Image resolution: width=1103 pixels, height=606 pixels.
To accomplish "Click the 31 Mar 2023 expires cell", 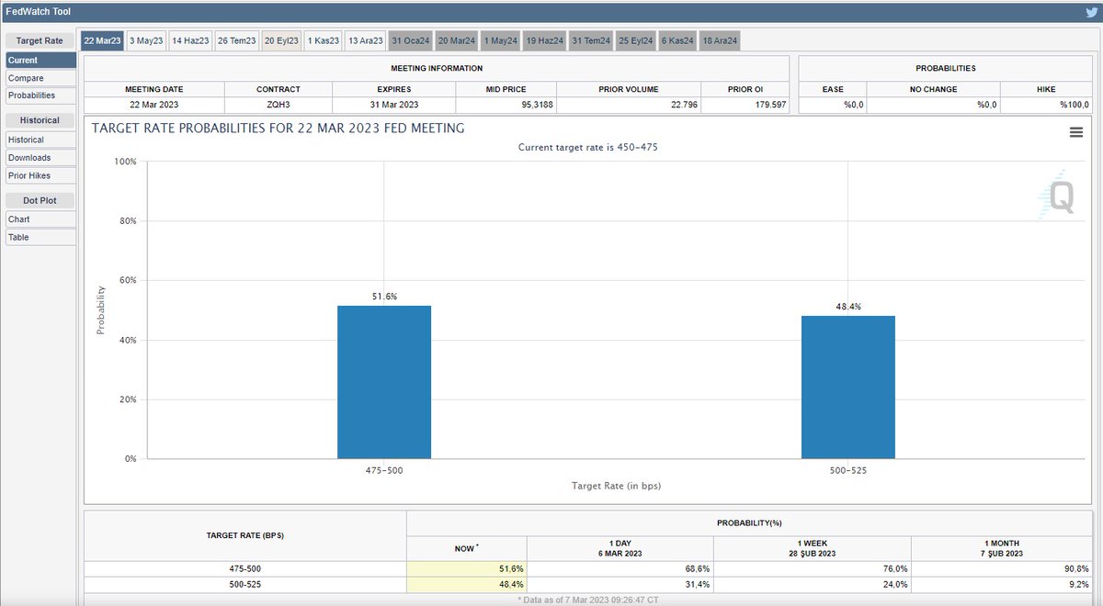I will tap(394, 105).
